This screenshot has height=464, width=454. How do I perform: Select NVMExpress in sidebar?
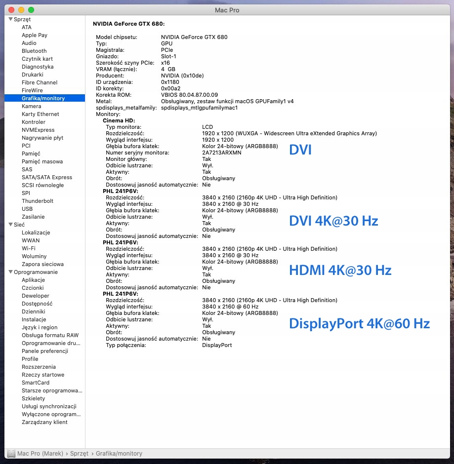(x=38, y=130)
